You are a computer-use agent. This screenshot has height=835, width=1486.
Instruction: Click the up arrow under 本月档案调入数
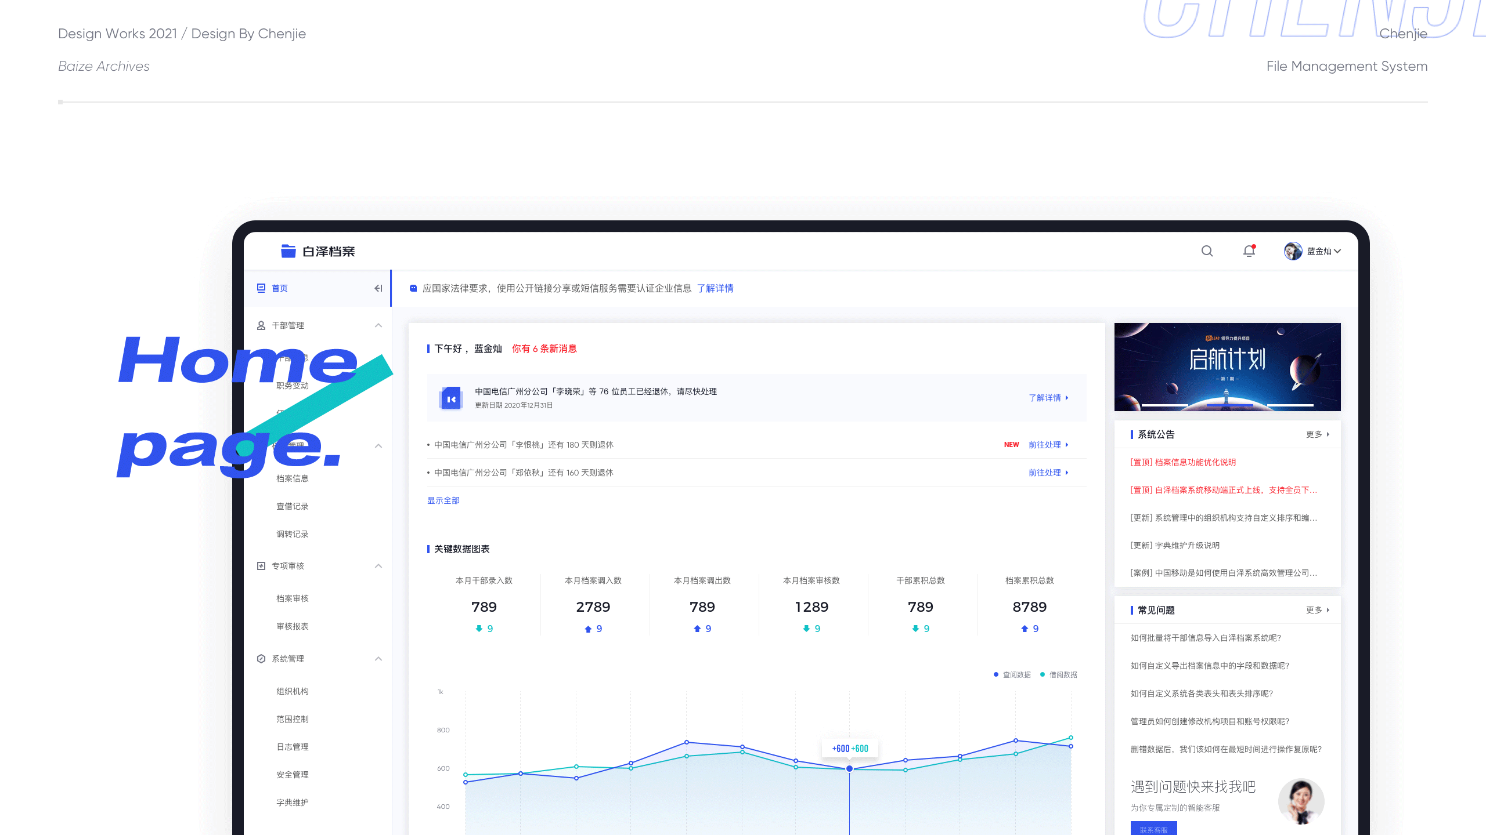588,629
